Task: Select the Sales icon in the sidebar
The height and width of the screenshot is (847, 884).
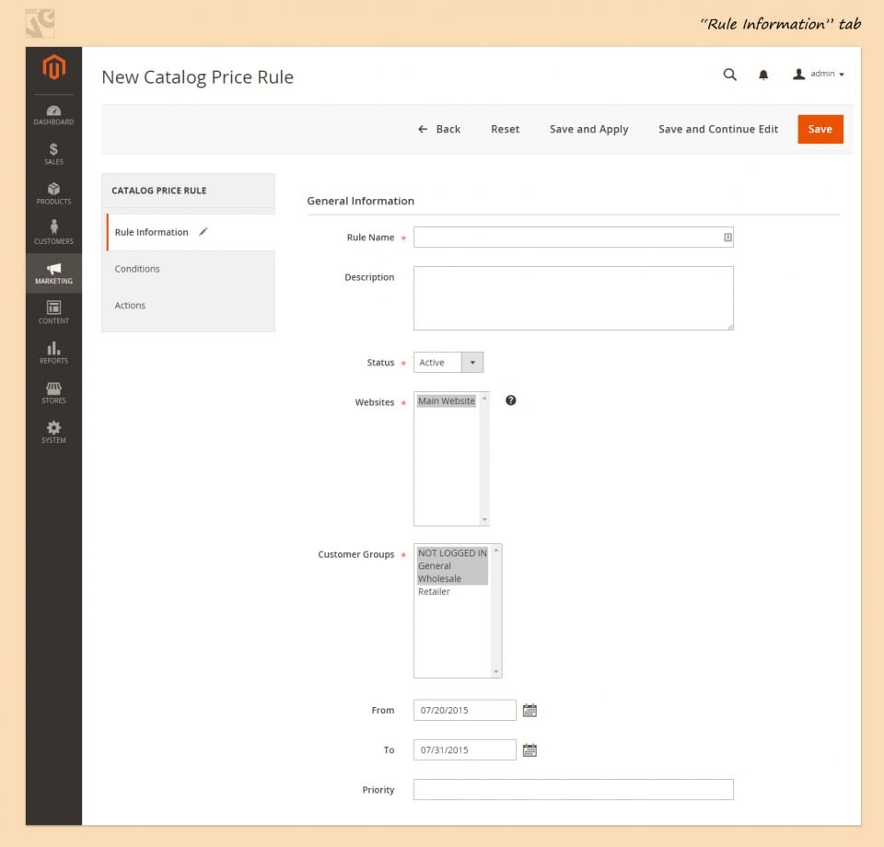Action: [x=52, y=151]
